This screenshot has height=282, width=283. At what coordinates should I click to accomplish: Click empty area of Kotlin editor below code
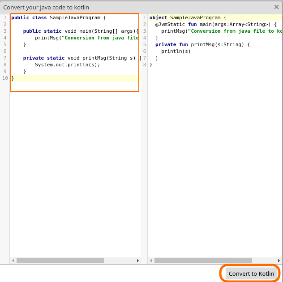(x=215, y=163)
